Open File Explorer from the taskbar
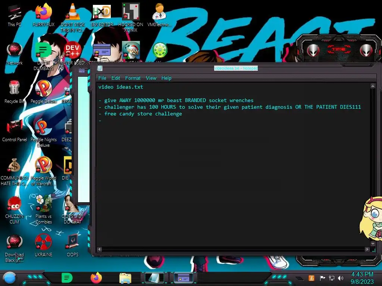This screenshot has height=286, width=382. [x=125, y=278]
